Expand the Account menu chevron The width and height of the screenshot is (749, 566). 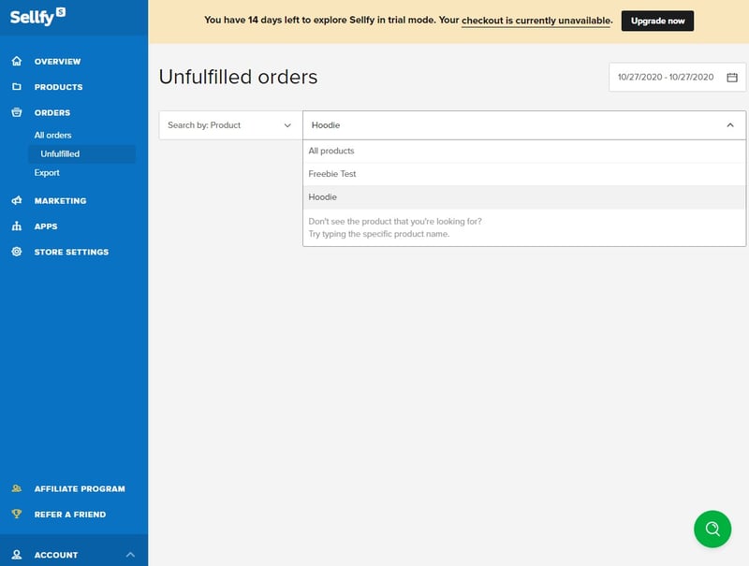pyautogui.click(x=129, y=555)
